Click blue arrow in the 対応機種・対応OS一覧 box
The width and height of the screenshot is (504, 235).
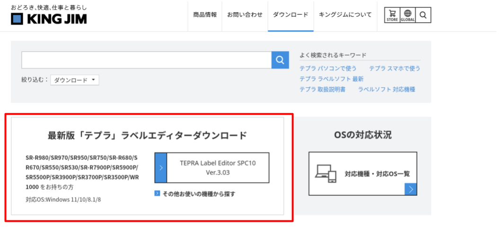coord(410,189)
